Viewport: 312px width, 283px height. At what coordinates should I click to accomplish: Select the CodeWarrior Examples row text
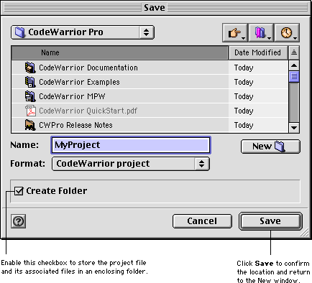tap(79, 82)
